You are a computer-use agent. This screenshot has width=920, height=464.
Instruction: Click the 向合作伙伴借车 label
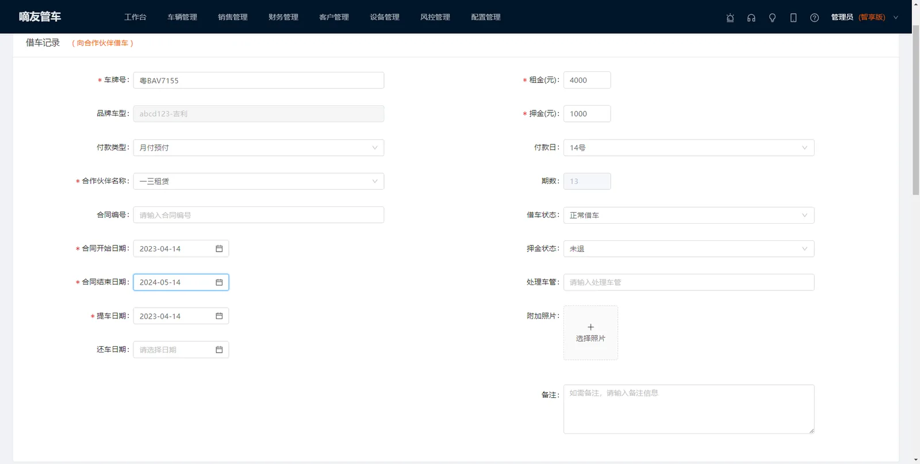[x=102, y=43]
